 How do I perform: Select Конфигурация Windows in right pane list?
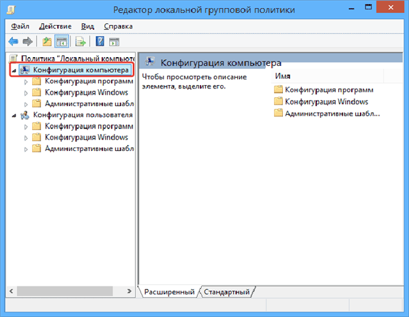[327, 101]
